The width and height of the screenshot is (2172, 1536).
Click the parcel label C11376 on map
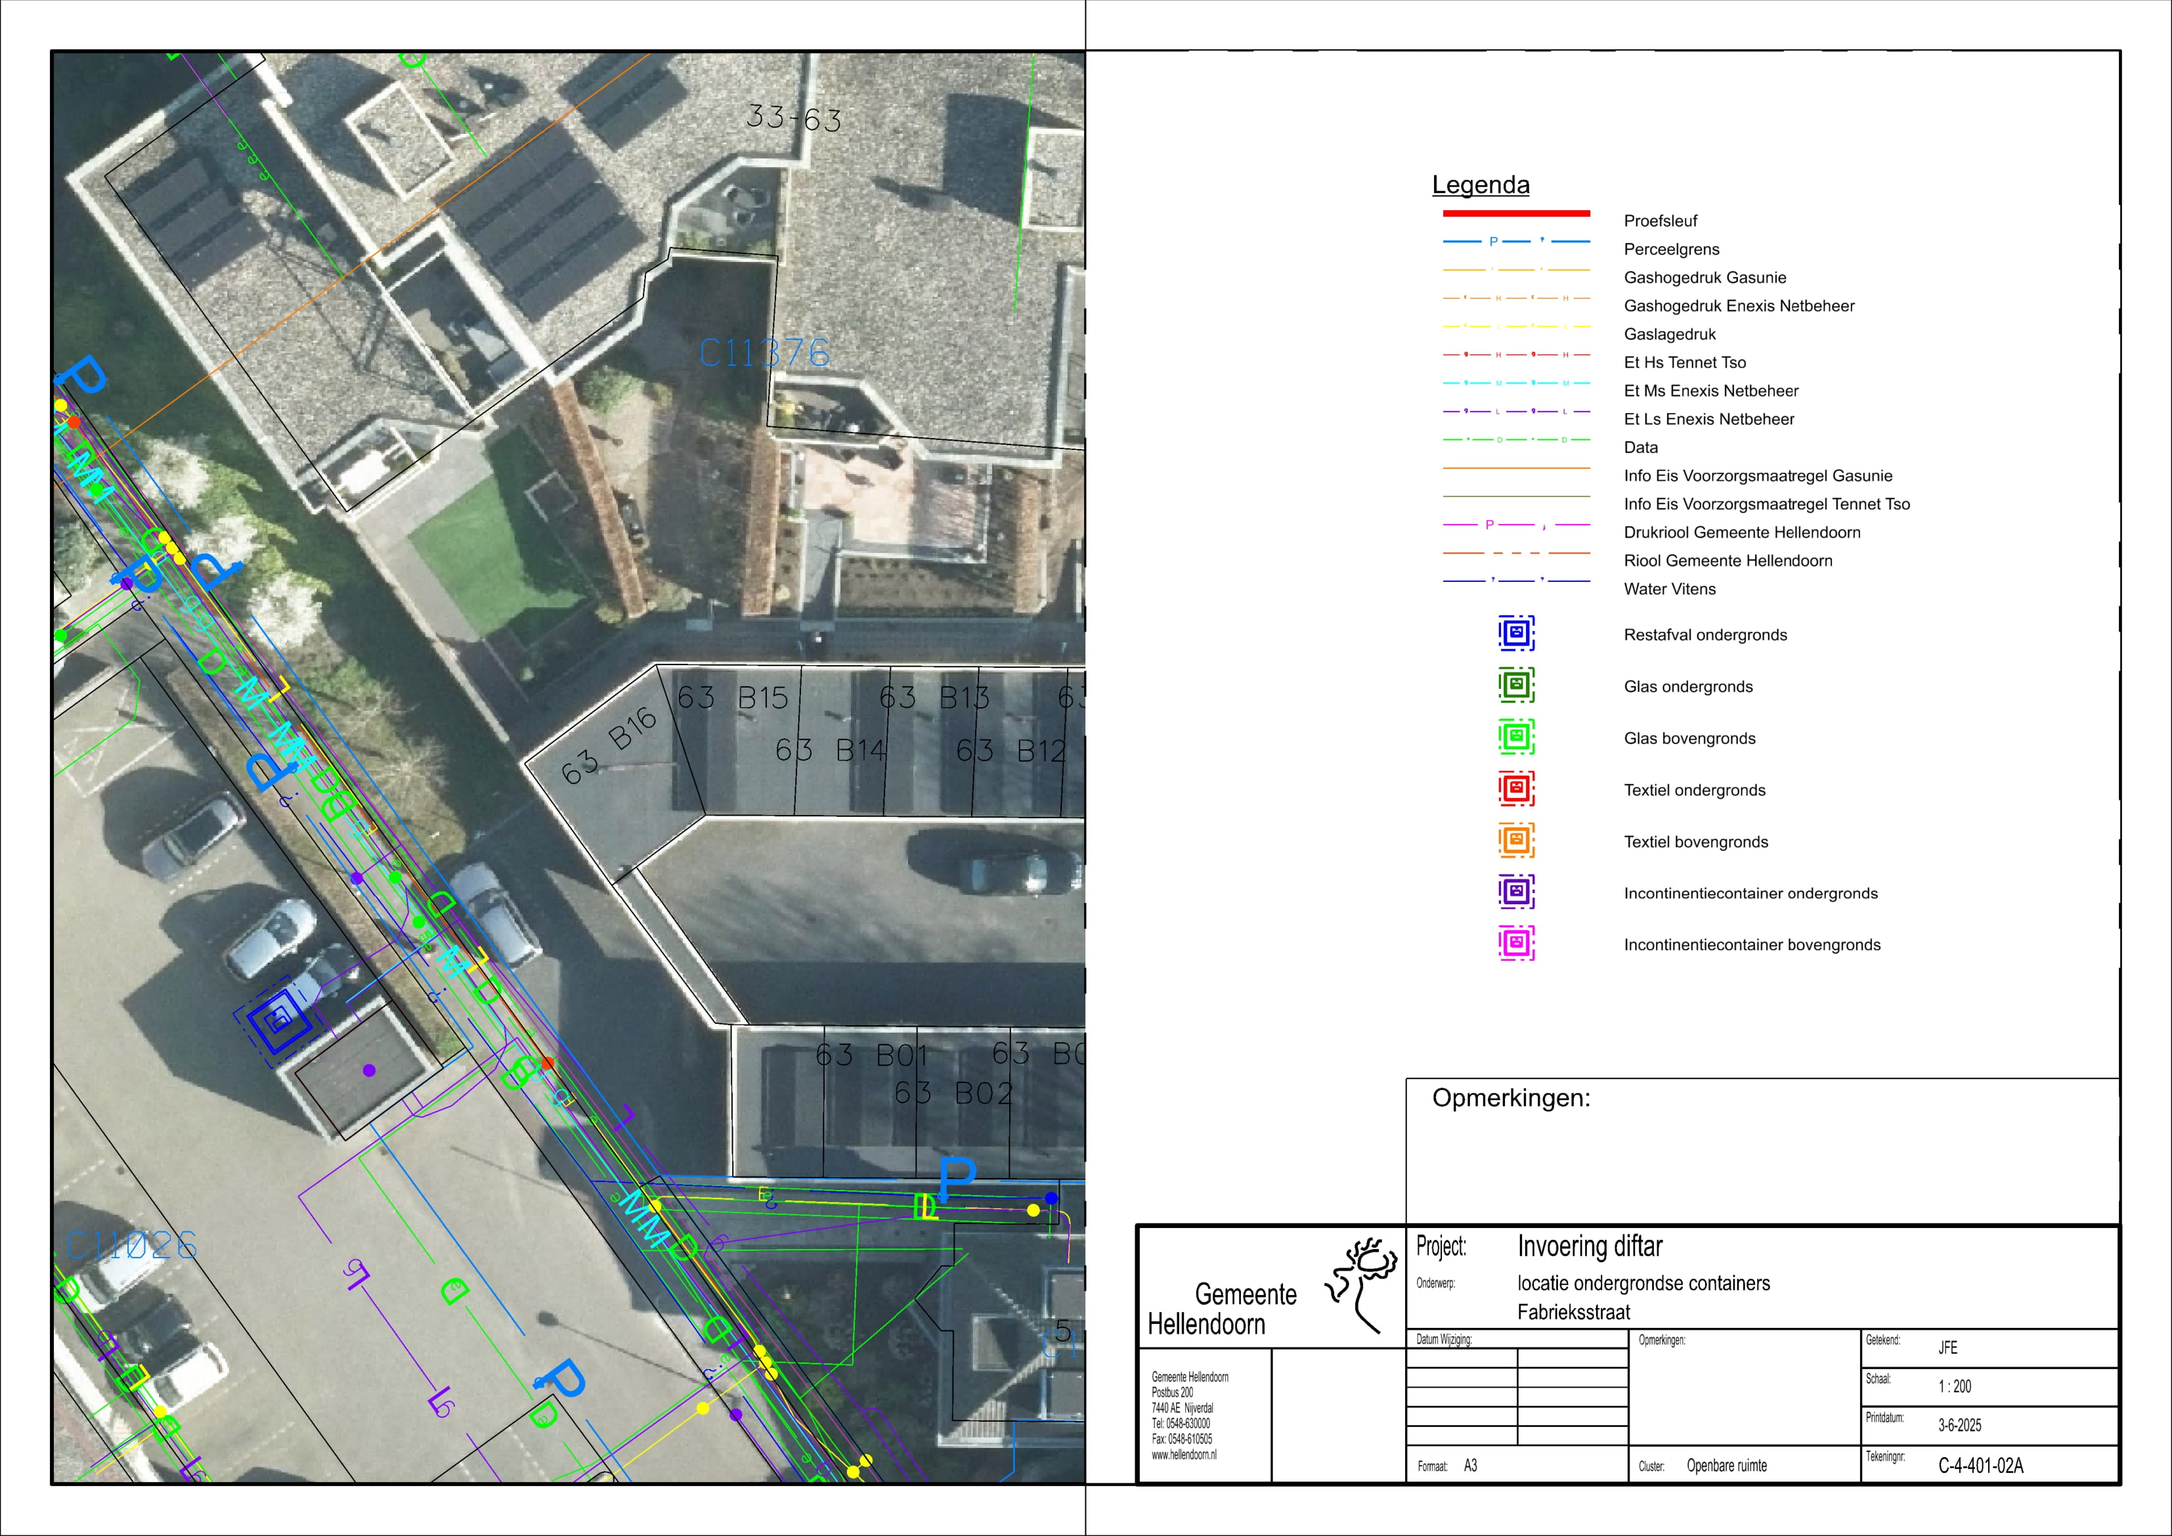[764, 354]
